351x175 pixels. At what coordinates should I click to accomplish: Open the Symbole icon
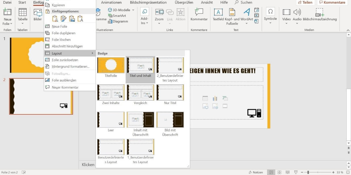(270, 11)
